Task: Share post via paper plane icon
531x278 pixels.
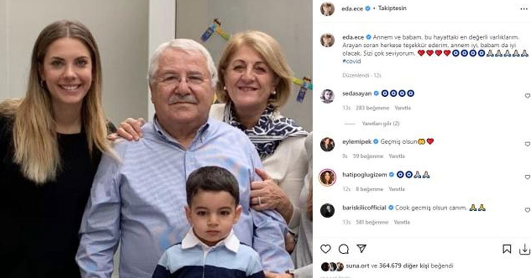Action: 361,249
